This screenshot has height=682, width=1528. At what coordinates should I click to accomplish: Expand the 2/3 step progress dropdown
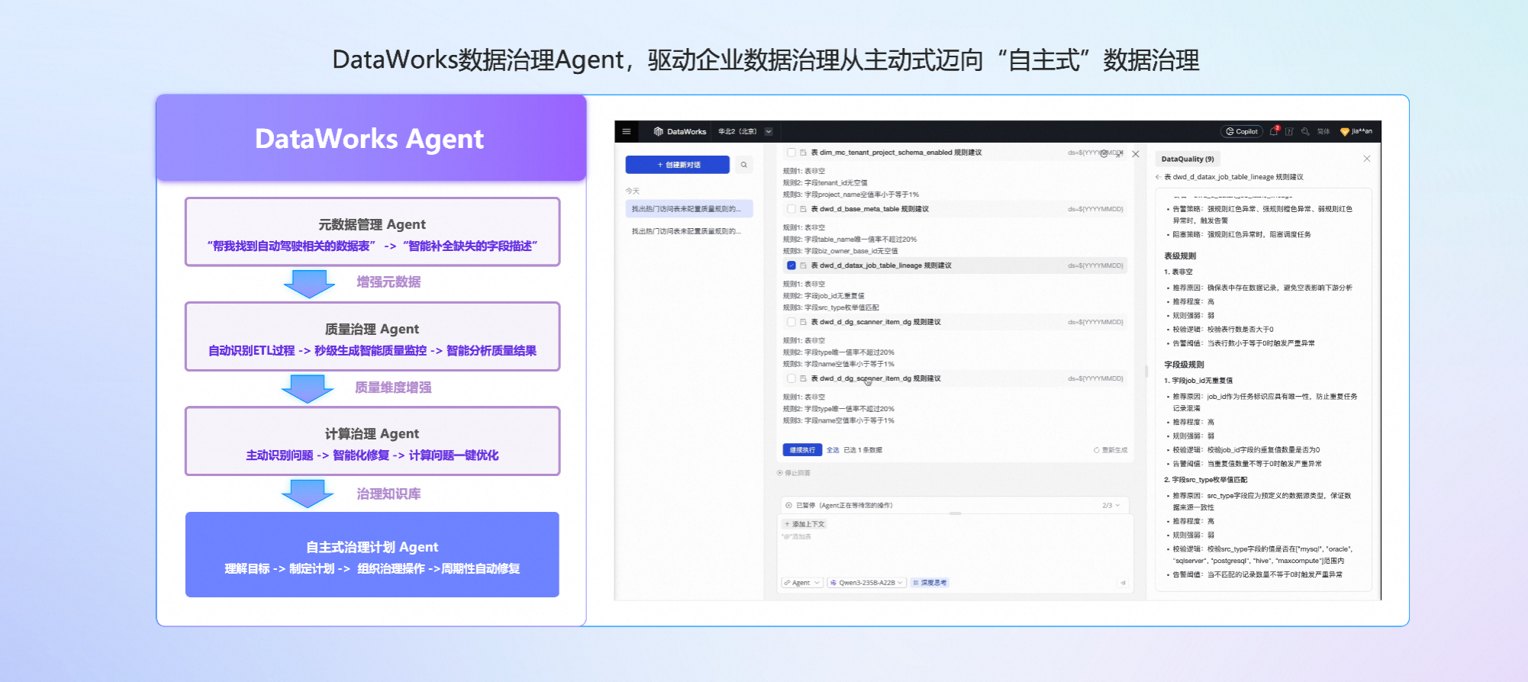click(x=1111, y=505)
